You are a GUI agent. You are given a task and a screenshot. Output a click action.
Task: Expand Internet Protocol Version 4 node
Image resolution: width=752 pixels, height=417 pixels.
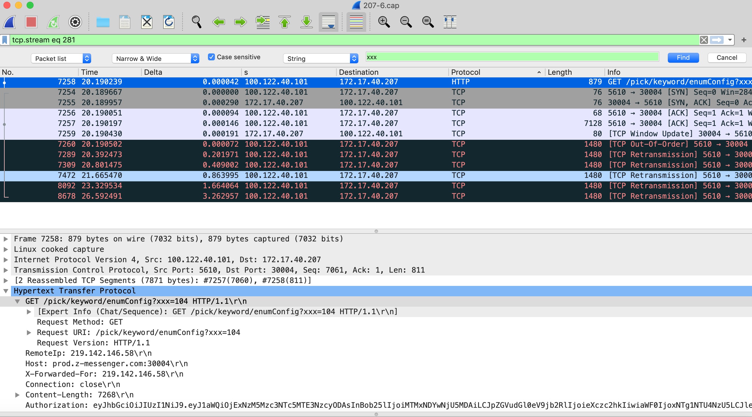click(x=5, y=260)
